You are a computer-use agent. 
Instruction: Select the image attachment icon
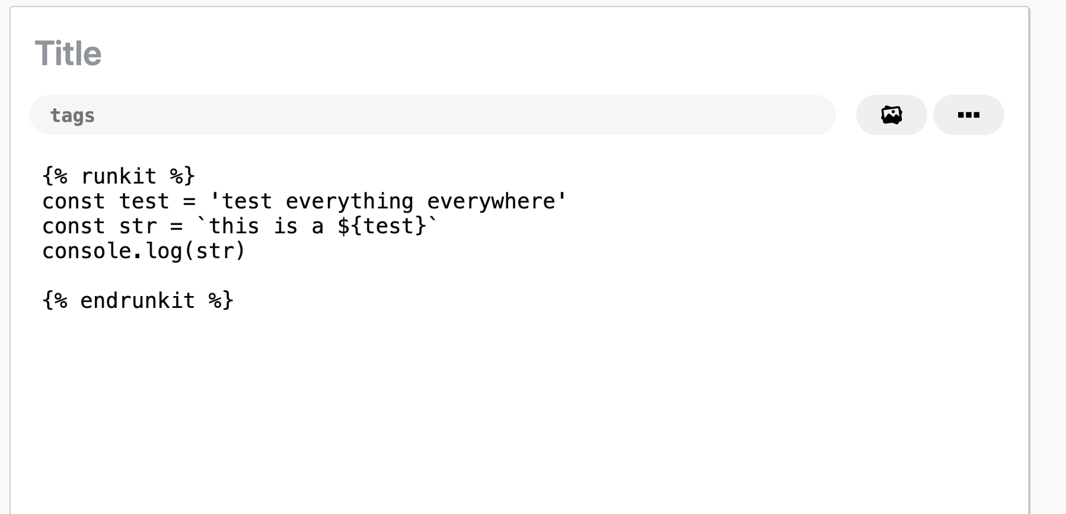pos(891,115)
